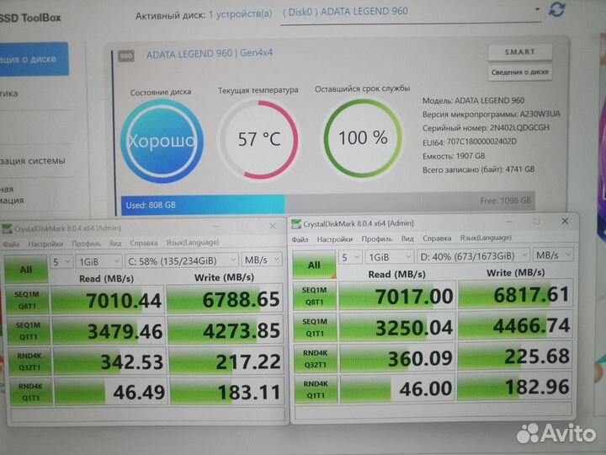Run RND4K Q1T1 test in right CrystalDiskMark
Image resolution: width=606 pixels, height=455 pixels.
point(316,389)
